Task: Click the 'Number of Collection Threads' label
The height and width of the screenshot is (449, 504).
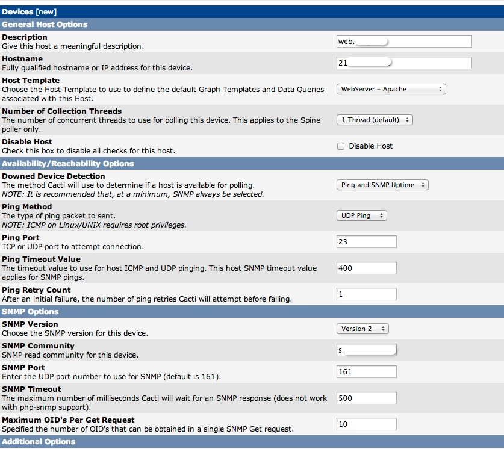Action: 61,111
